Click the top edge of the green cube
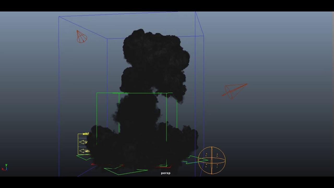This screenshot has height=188, width=334. tap(130, 93)
